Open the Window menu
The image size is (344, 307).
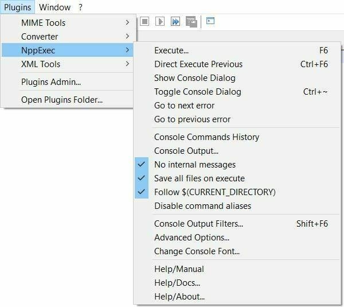coord(54,7)
